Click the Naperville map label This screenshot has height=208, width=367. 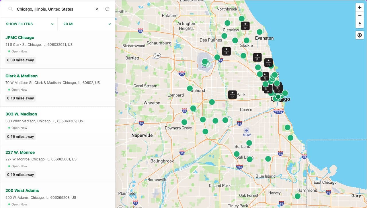pos(142,135)
